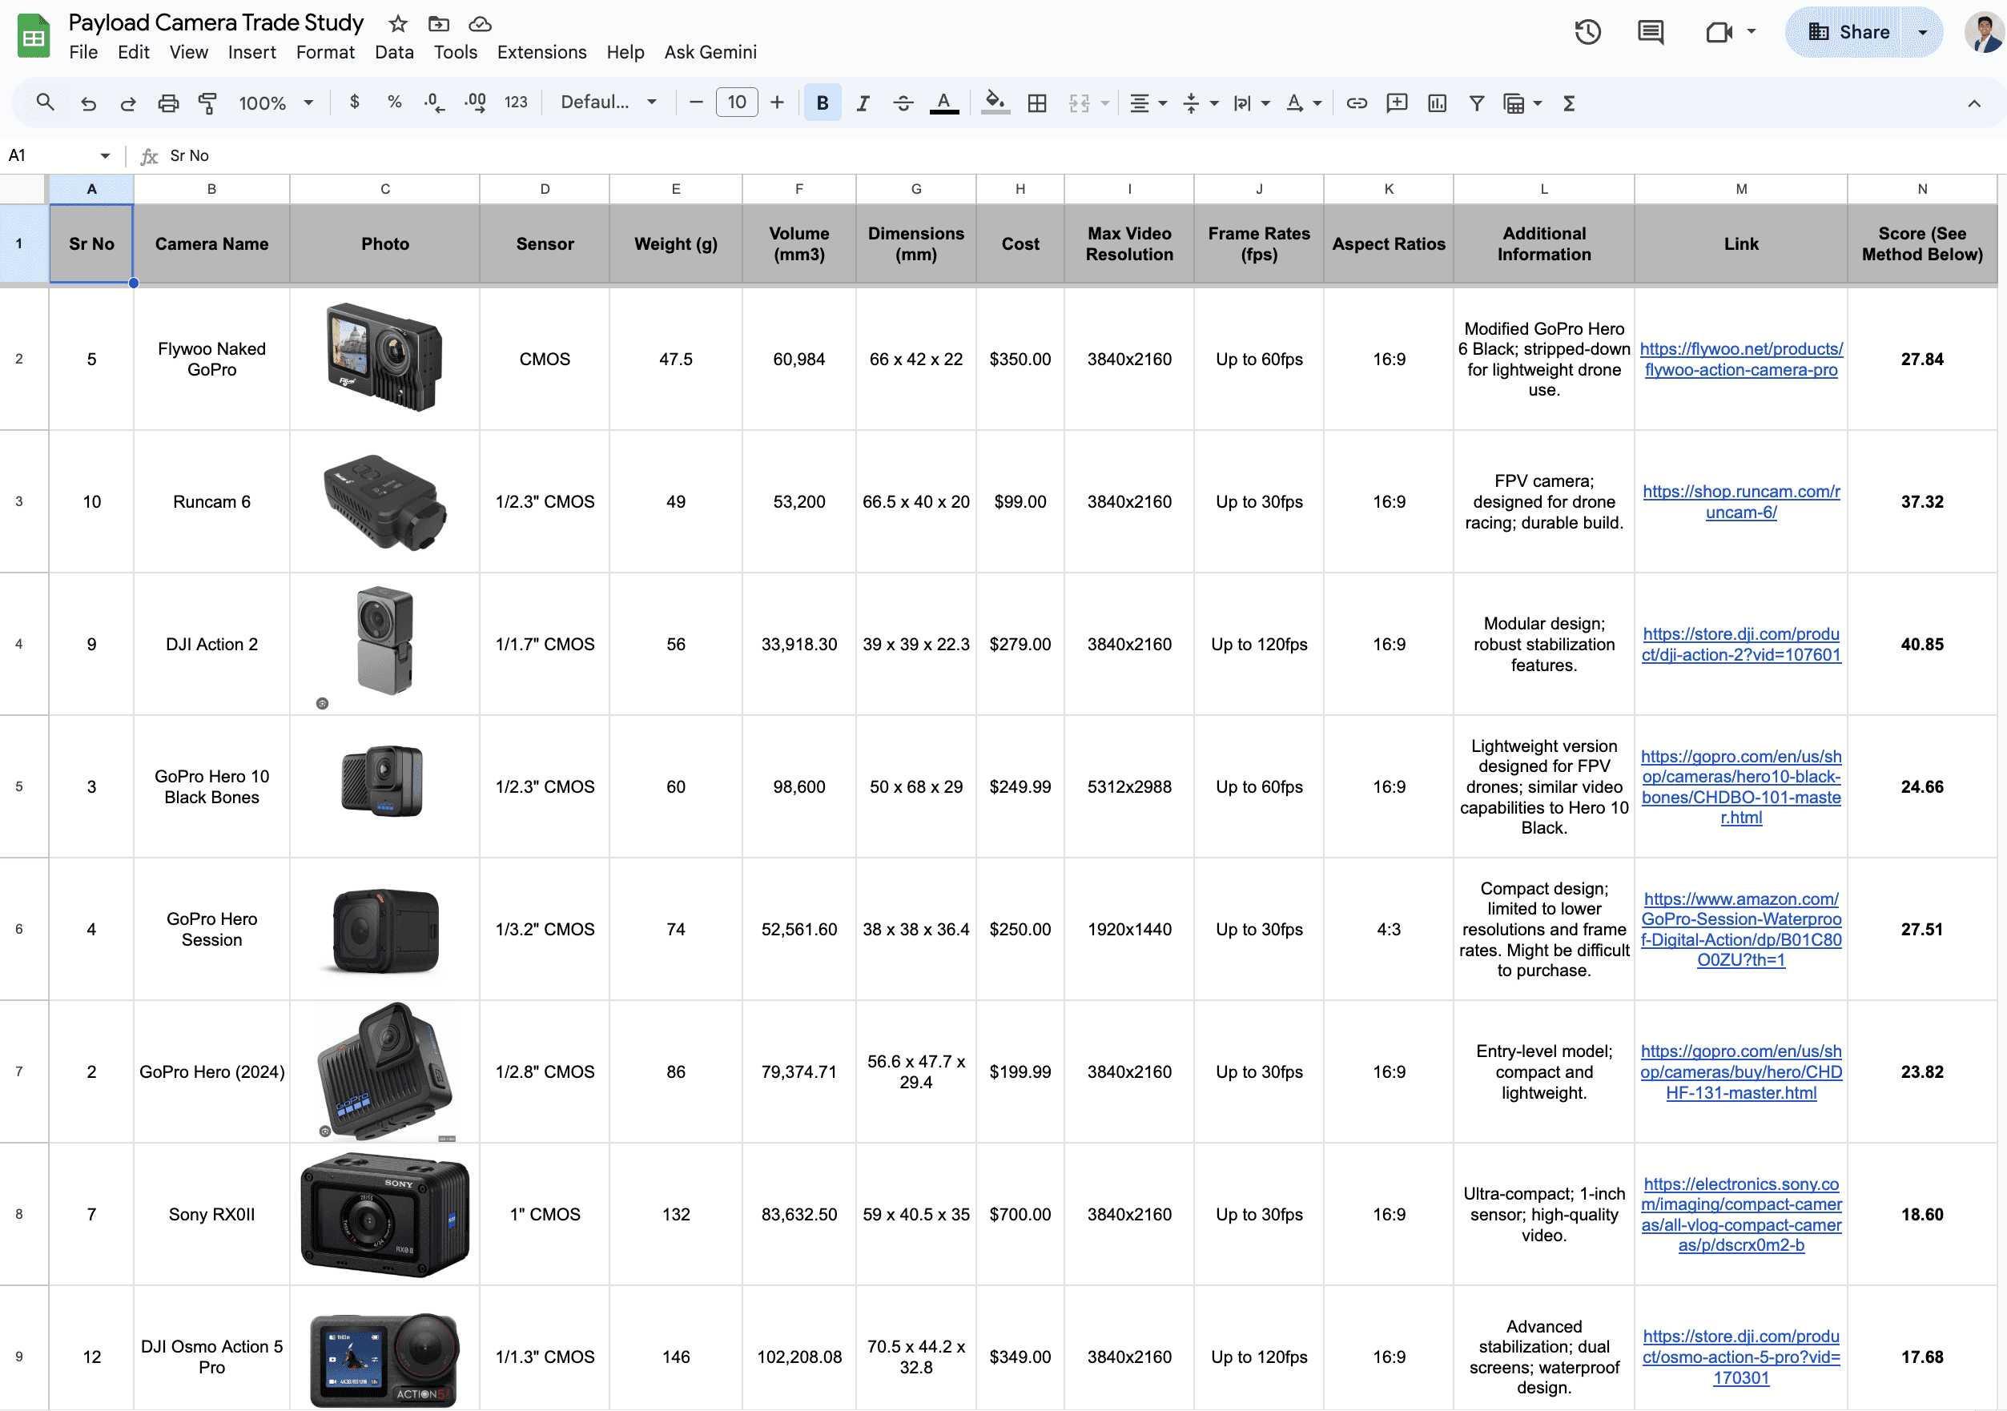Click the insert chart icon
This screenshot has height=1411, width=2007.
tap(1436, 103)
